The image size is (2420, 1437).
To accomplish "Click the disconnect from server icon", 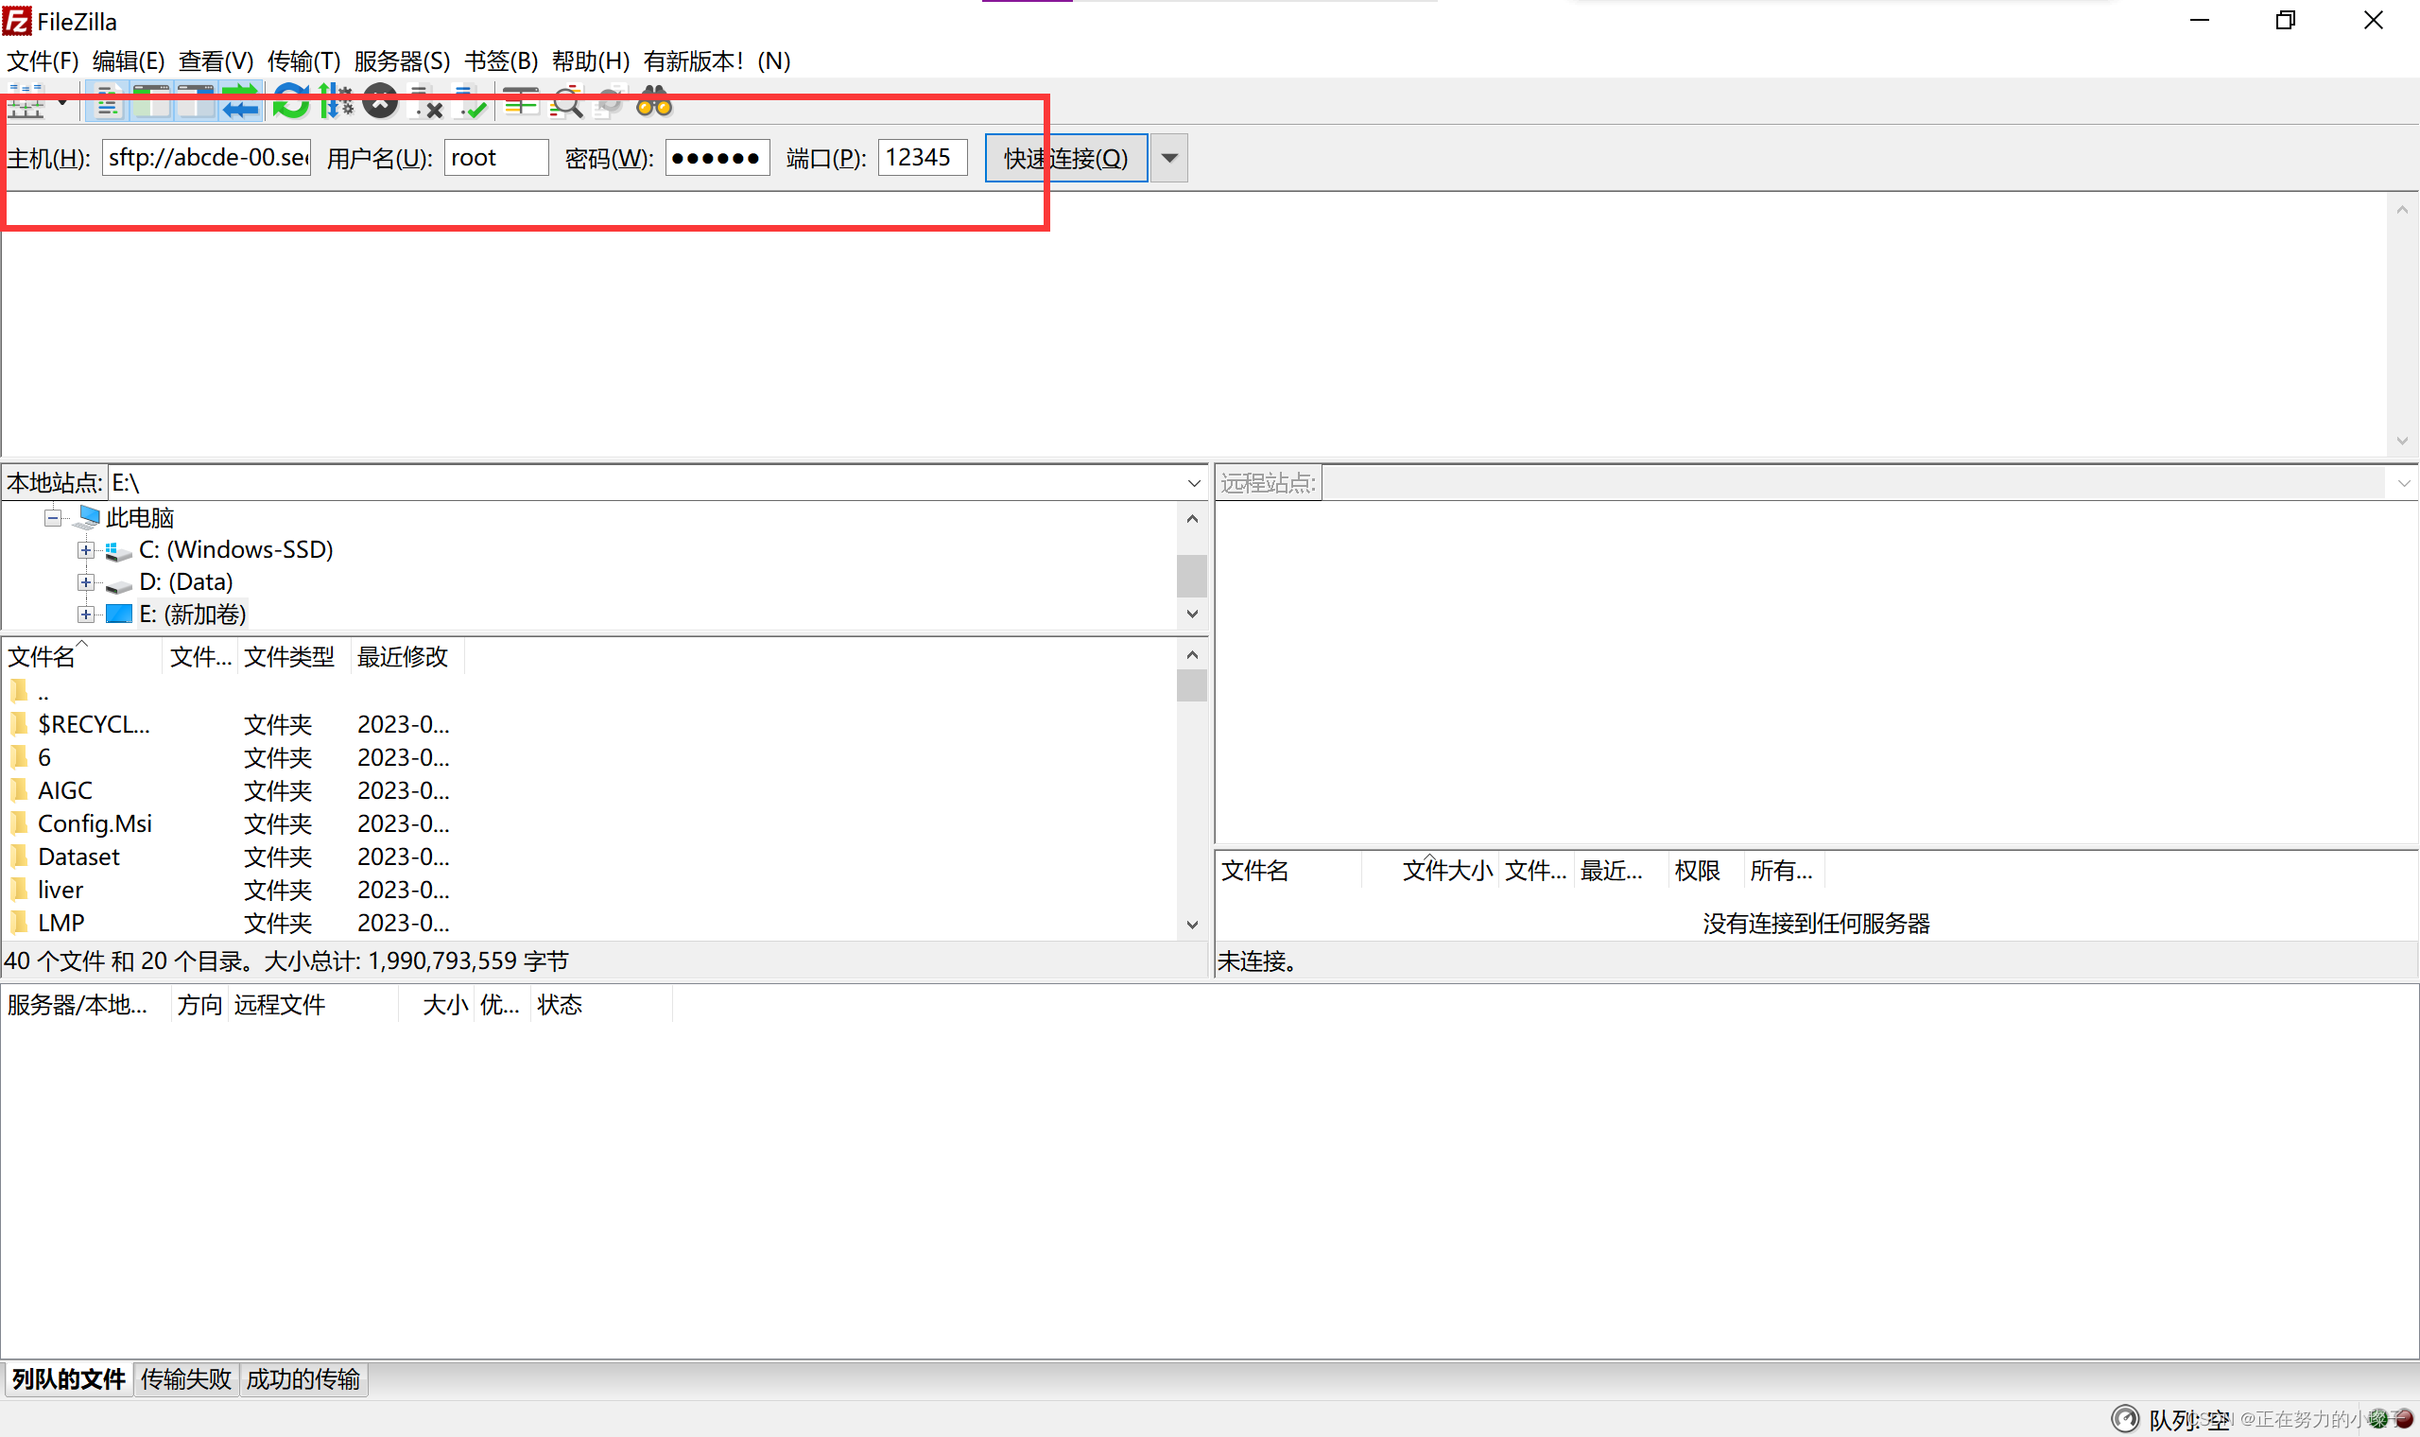I will point(426,102).
